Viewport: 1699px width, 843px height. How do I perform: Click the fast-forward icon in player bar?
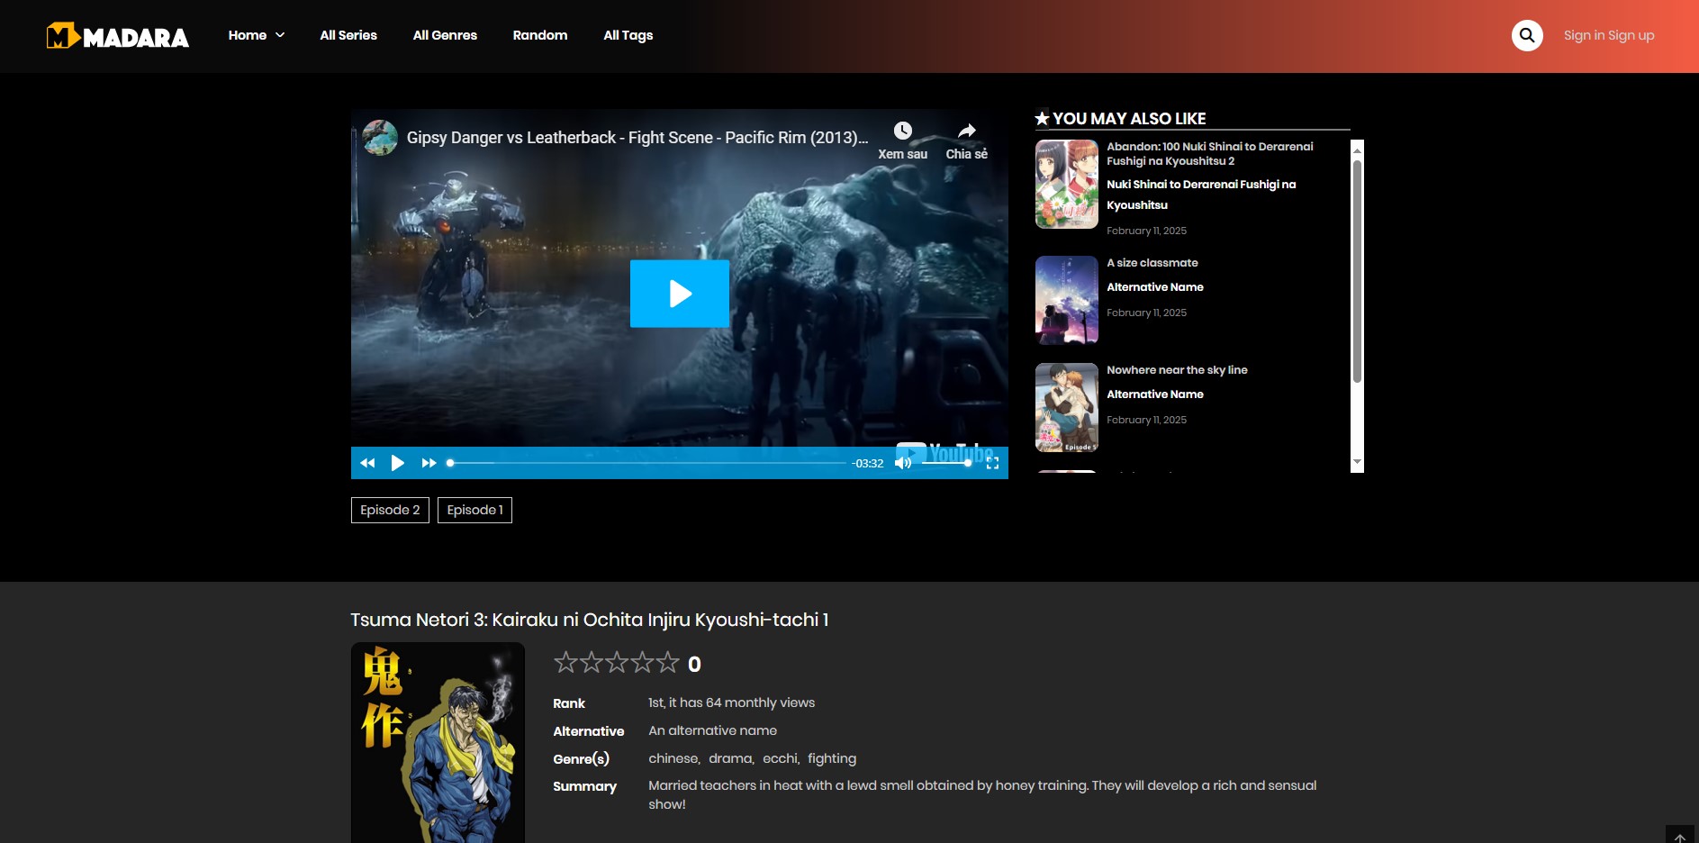pyautogui.click(x=429, y=463)
